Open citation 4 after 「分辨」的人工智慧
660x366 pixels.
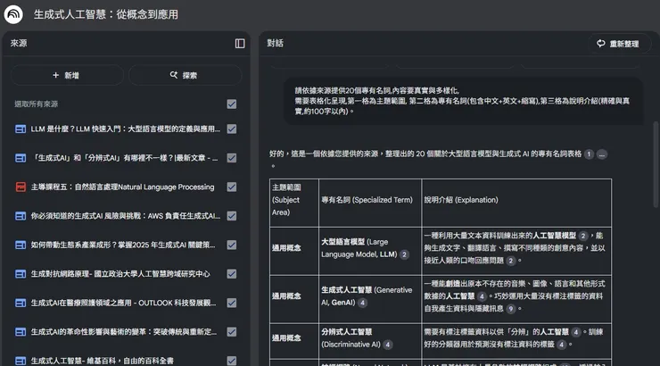coord(576,332)
